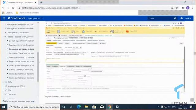Open the volume control in tray

[x=169, y=107]
